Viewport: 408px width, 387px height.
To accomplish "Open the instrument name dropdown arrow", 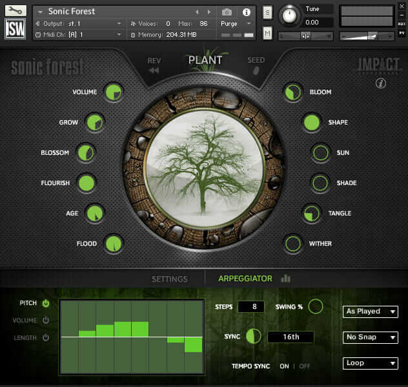I will (40, 12).
